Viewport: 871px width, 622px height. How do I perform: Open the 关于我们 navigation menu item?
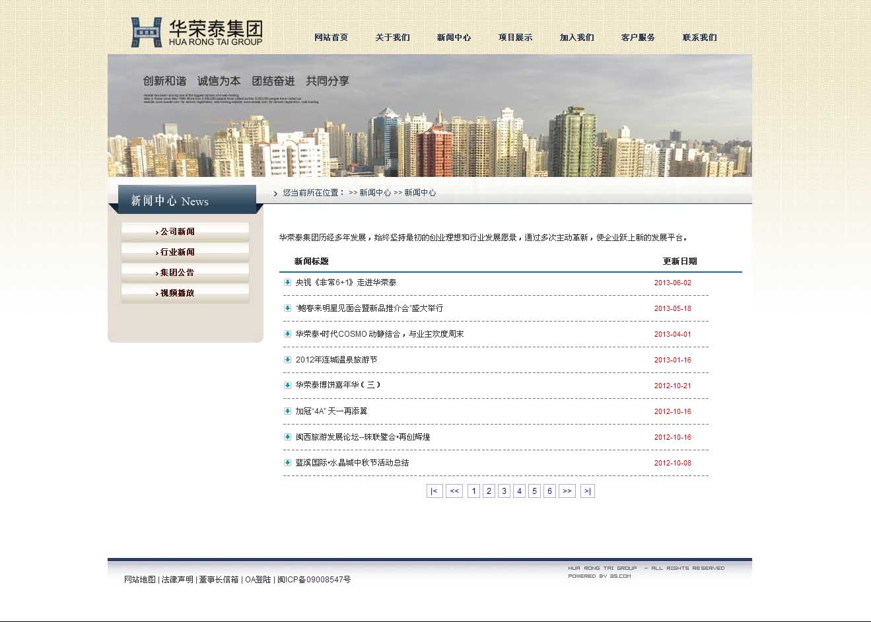pos(392,38)
